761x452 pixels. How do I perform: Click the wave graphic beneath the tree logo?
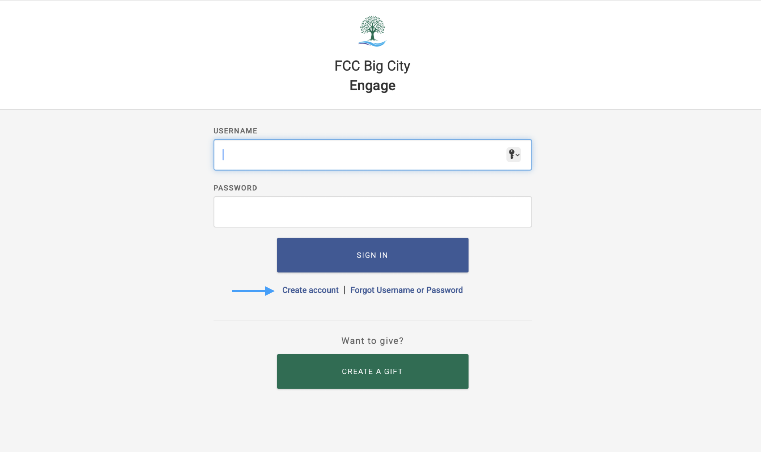click(x=372, y=43)
